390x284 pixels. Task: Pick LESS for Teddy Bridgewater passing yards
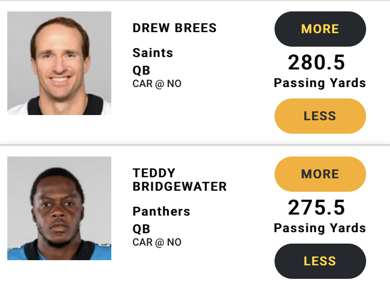click(x=320, y=261)
